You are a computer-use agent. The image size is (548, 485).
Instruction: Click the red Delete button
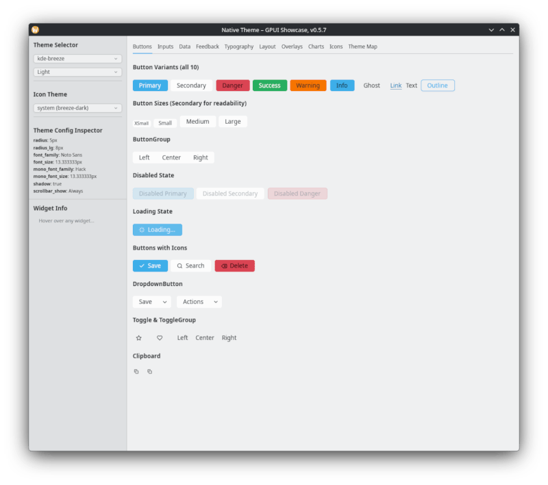[x=235, y=266]
